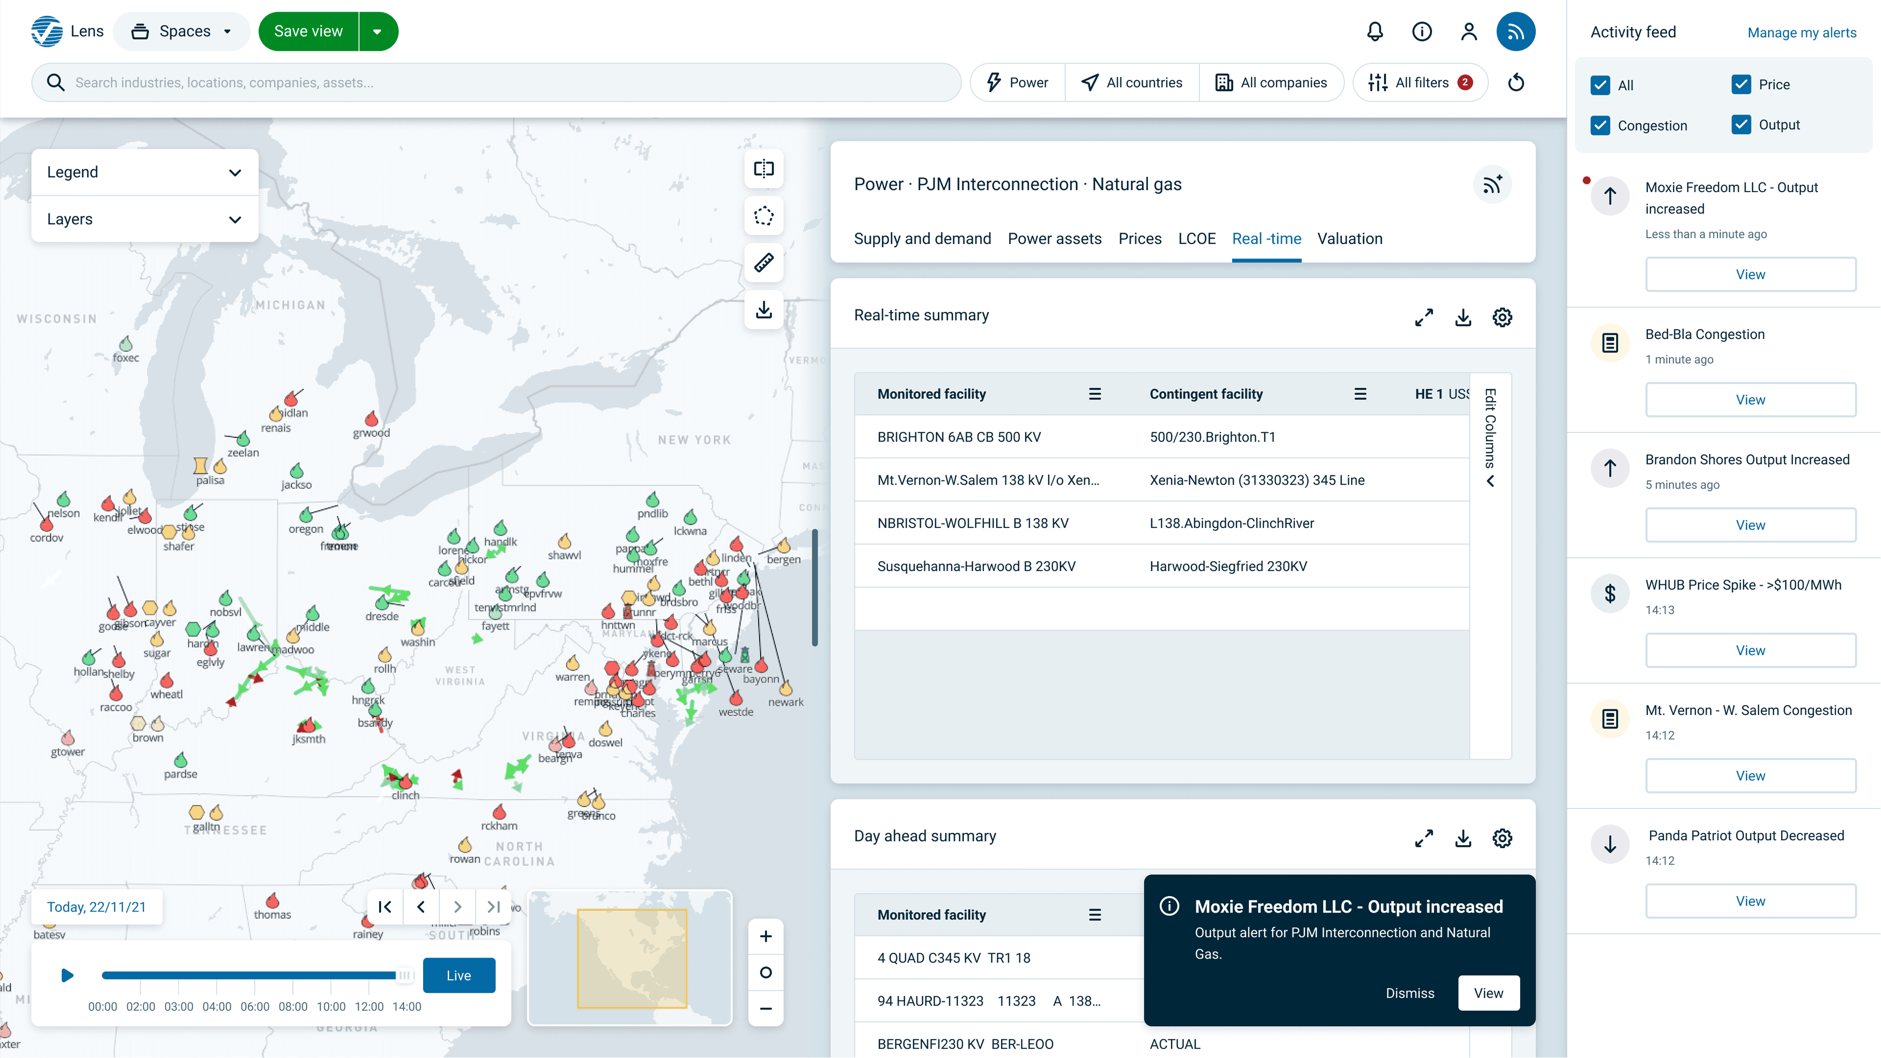Open the All countries filter
This screenshot has height=1058, width=1881.
1132,83
